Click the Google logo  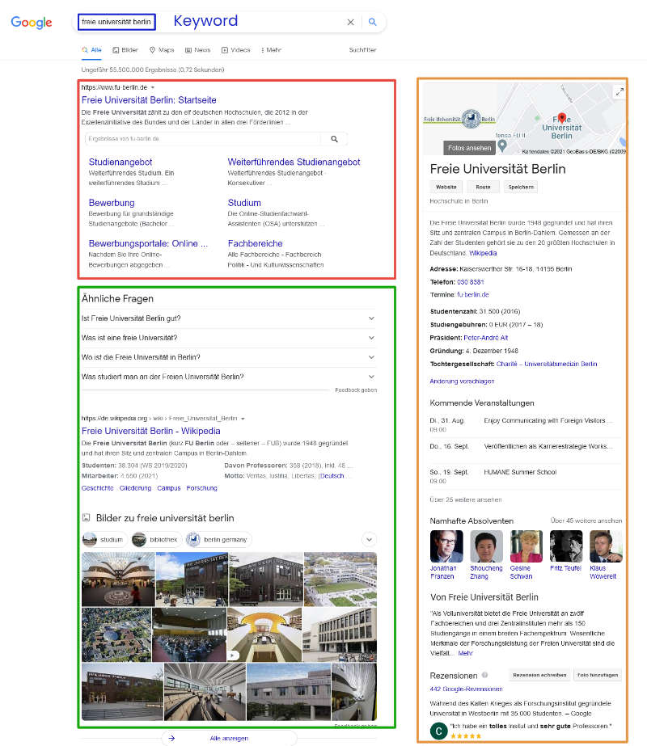click(32, 22)
